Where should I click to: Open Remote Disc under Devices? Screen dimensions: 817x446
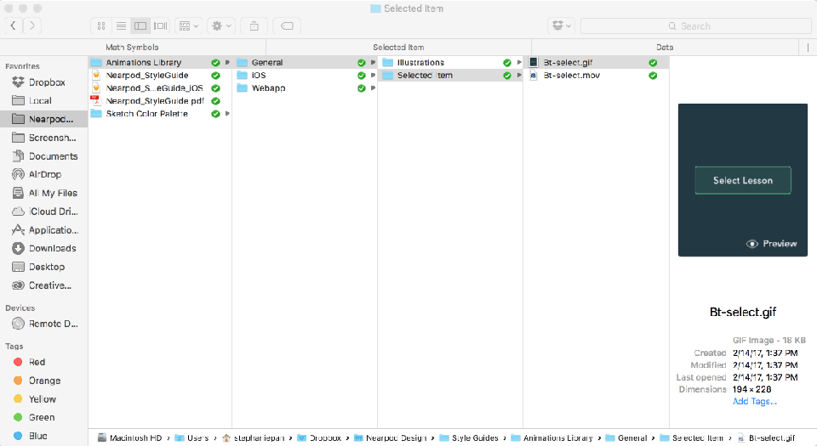(43, 324)
